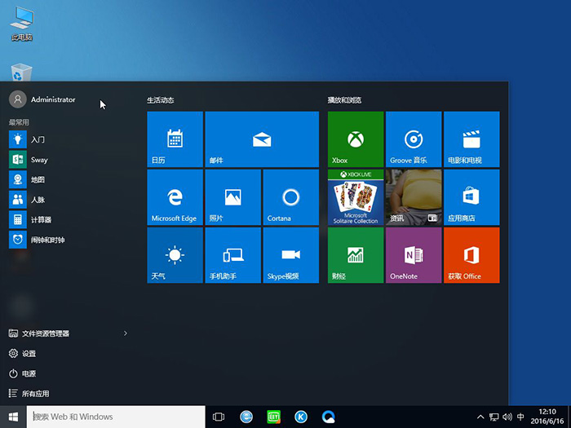Open Task View on the taskbar
571x428 pixels.
tap(218, 417)
